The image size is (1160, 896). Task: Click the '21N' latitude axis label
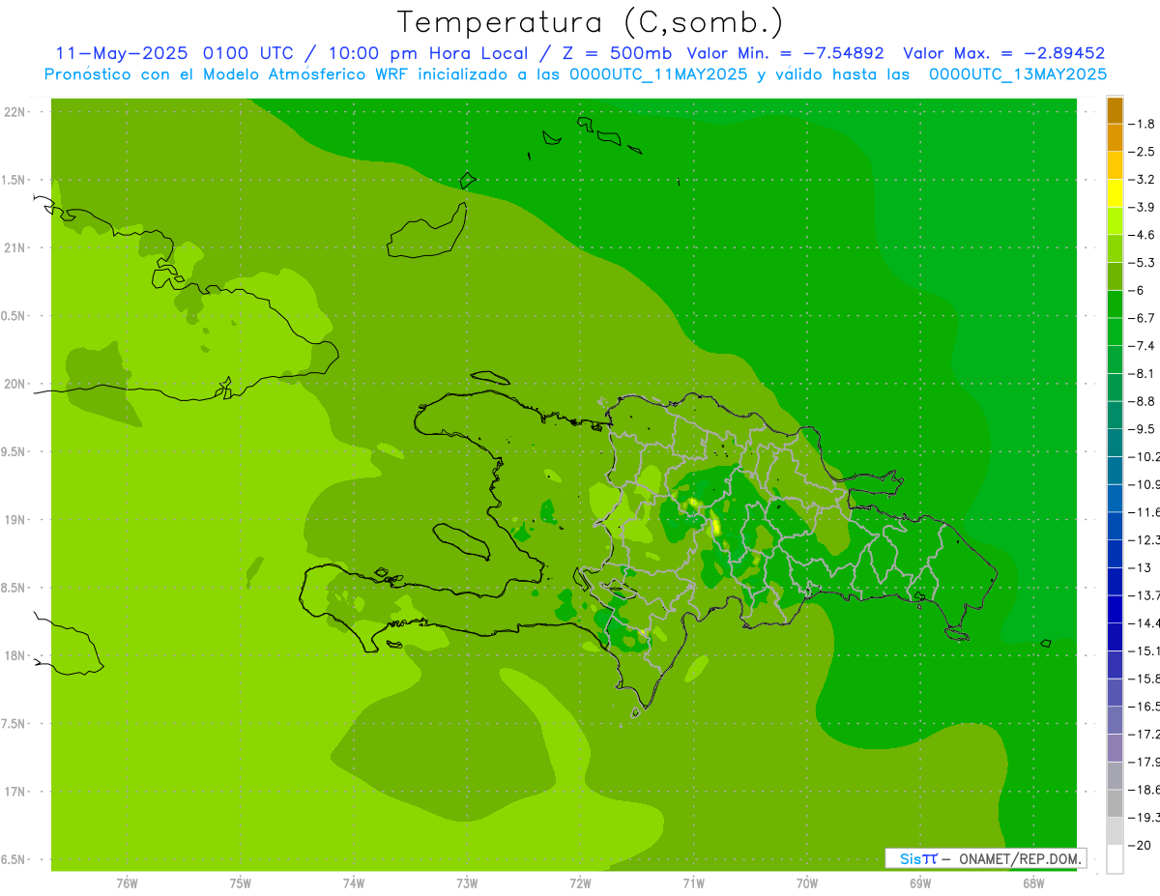(x=14, y=247)
